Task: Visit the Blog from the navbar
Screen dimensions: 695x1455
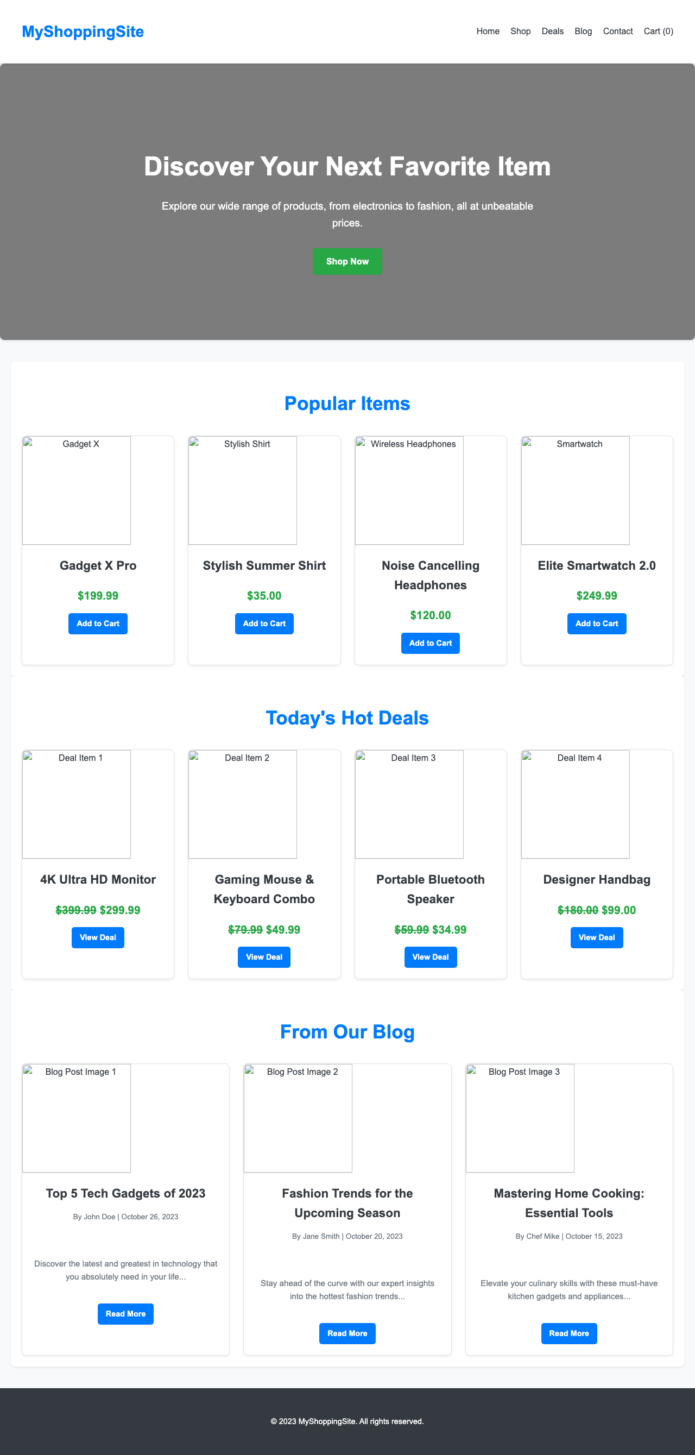Action: coord(583,31)
